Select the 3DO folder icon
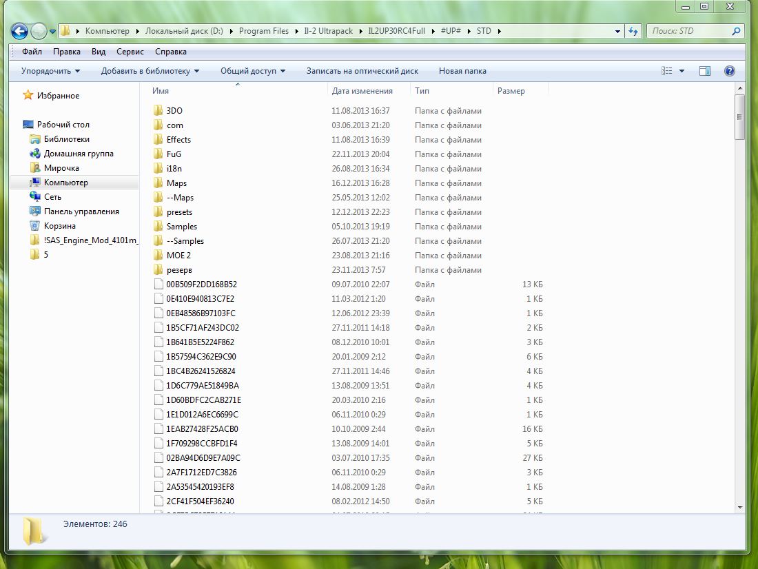 (158, 110)
